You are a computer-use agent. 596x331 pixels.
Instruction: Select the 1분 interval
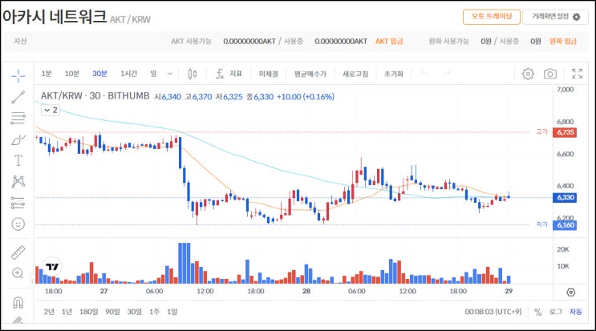coord(47,74)
